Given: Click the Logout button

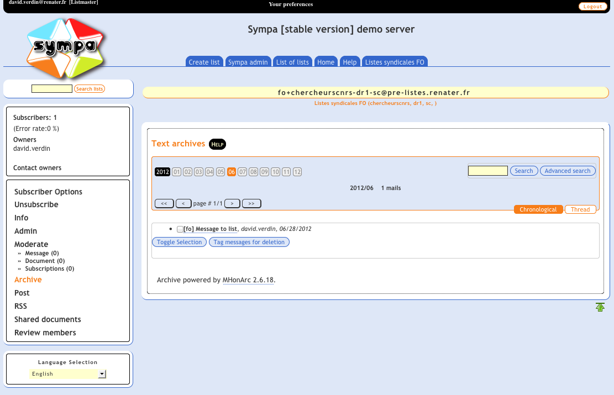Looking at the screenshot, I should click(592, 6).
